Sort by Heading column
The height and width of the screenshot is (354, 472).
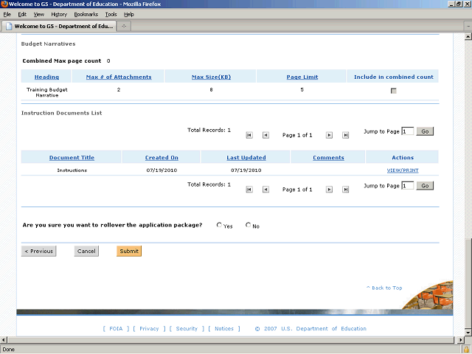(46, 77)
